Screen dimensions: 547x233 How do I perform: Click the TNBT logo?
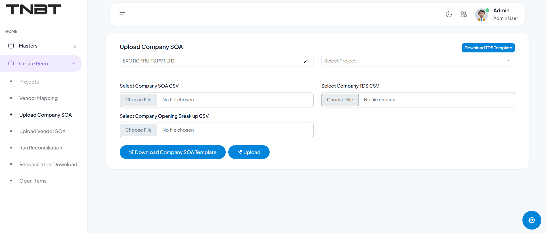(34, 10)
